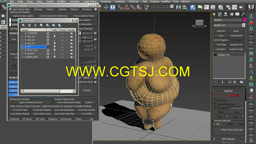
Task: Toggle hide bulb for Geo_03 layer
Action: click(54, 44)
